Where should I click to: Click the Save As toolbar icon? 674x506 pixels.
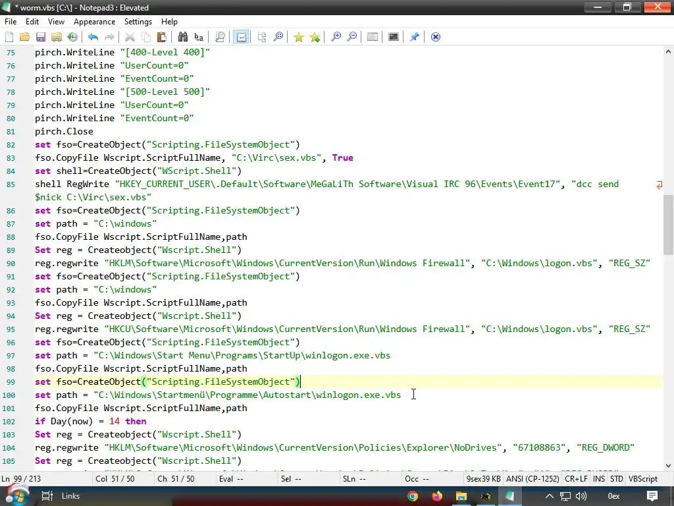[x=57, y=37]
